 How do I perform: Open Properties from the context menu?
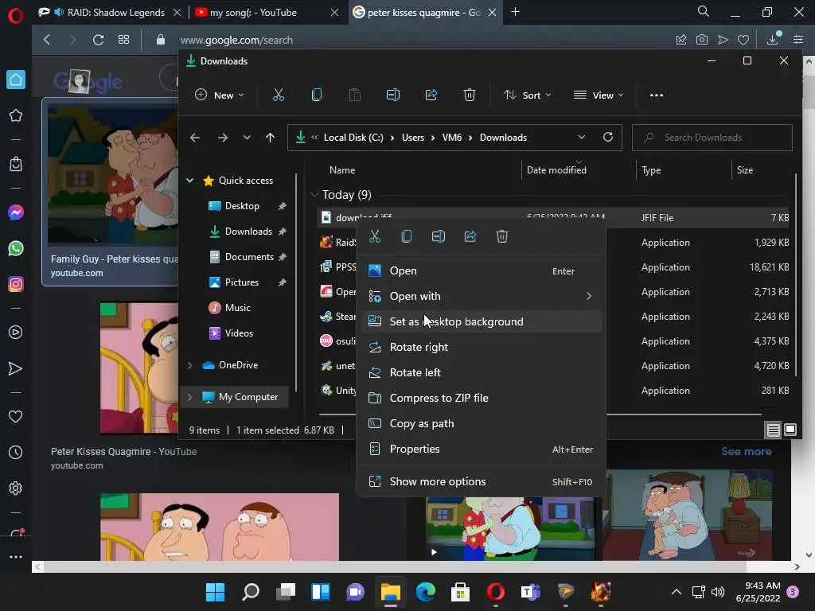[482, 449]
